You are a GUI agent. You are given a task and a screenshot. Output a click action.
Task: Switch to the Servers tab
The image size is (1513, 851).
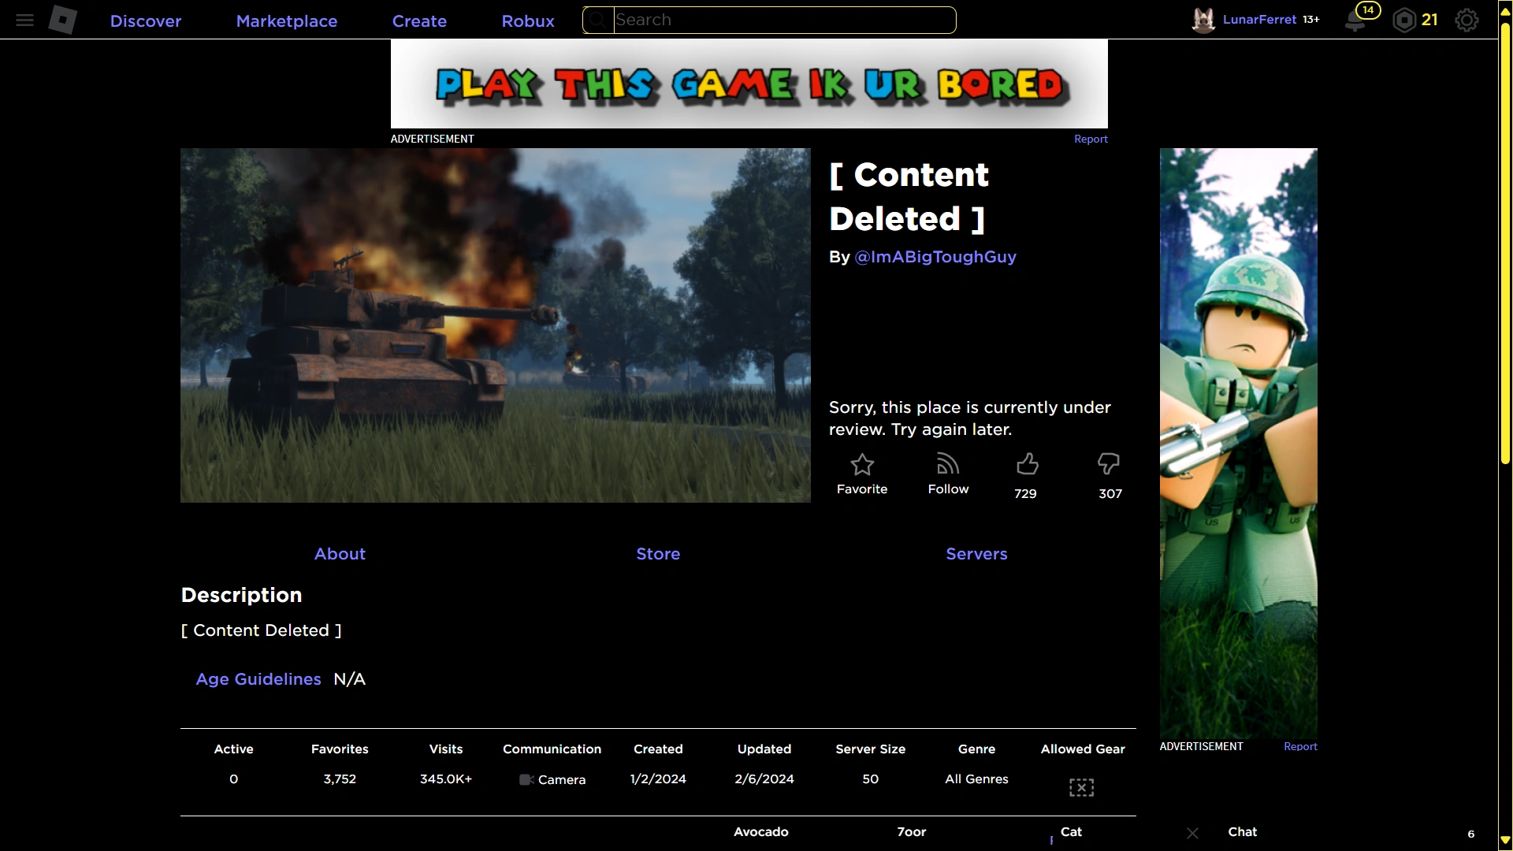(x=976, y=554)
